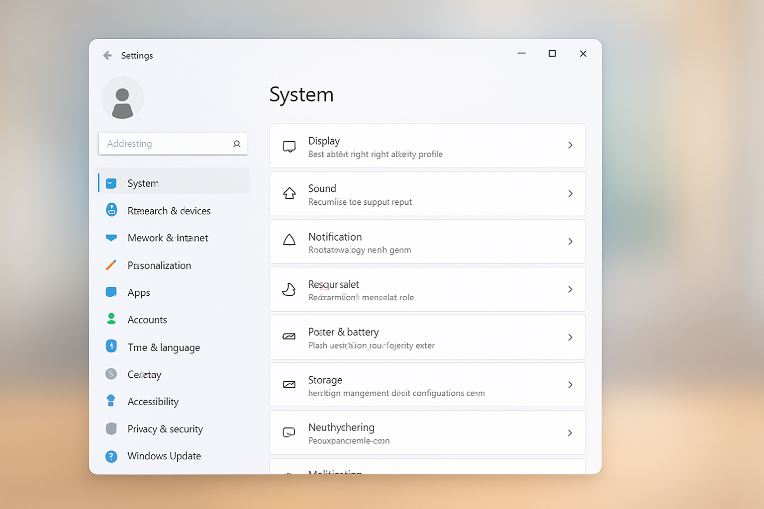Open Poster & battery settings card

[428, 337]
